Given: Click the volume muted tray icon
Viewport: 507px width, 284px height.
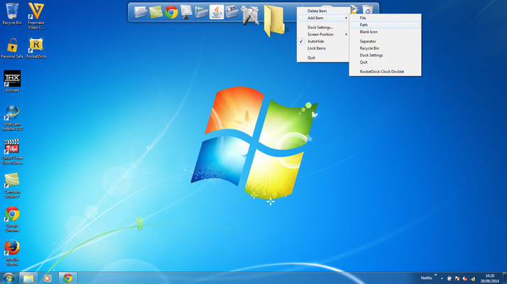Looking at the screenshot, I should point(464,278).
